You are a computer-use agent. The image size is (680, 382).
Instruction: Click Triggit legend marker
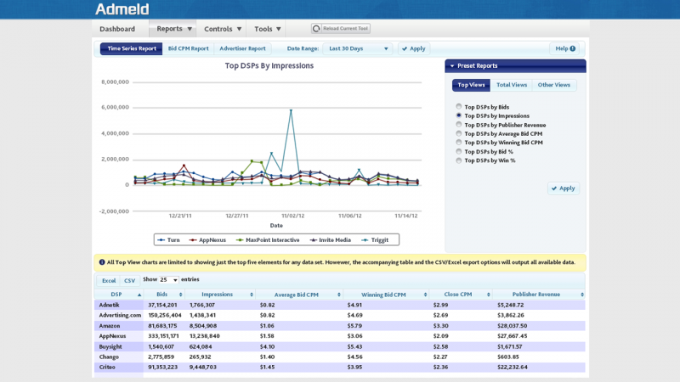coord(365,240)
